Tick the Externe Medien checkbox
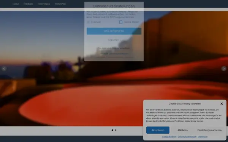Image resolution: width=228 pixels, height=142 pixels. point(121,22)
